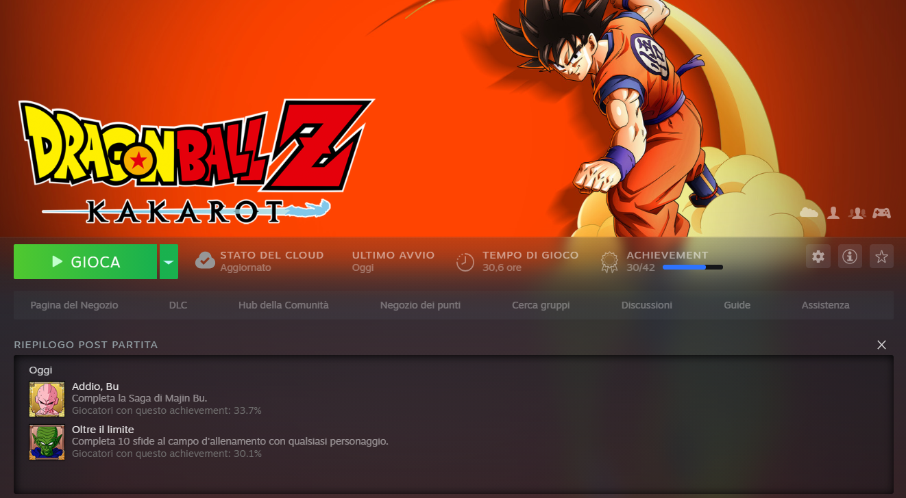Open the DLC tab
The image size is (906, 498).
[x=178, y=305]
